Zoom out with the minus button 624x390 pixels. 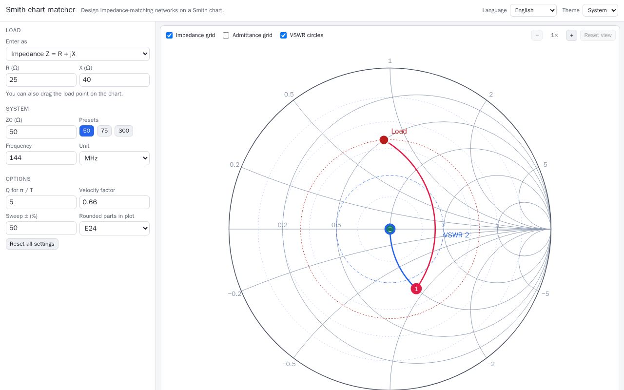(x=537, y=35)
